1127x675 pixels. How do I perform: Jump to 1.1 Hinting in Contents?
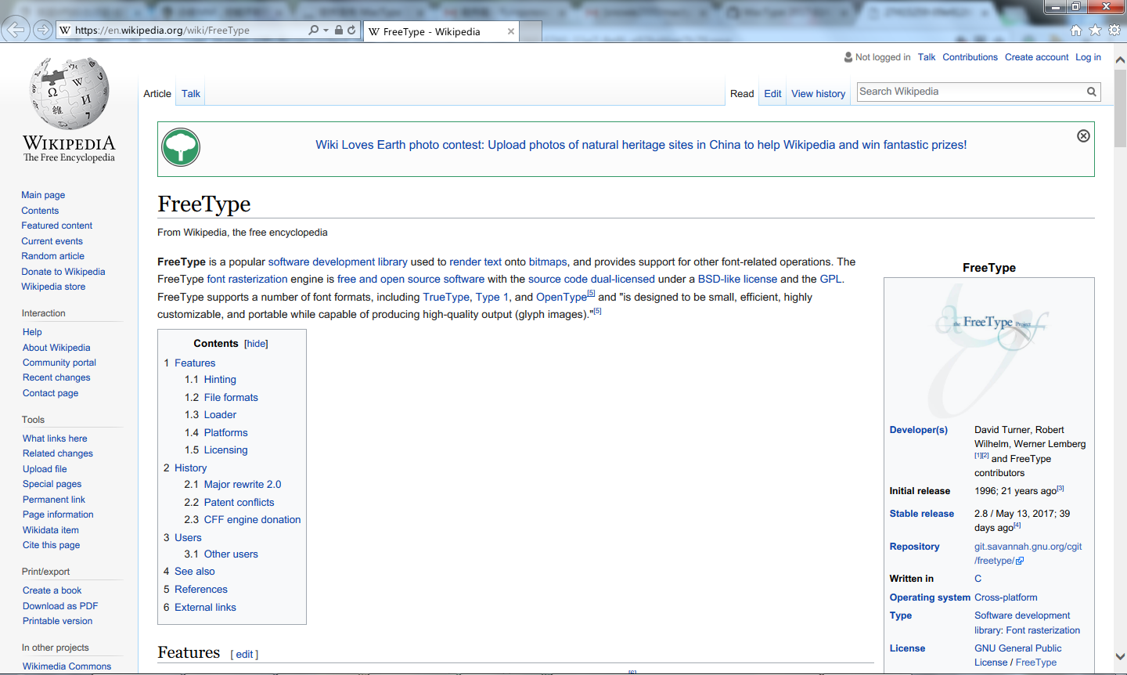pyautogui.click(x=220, y=380)
